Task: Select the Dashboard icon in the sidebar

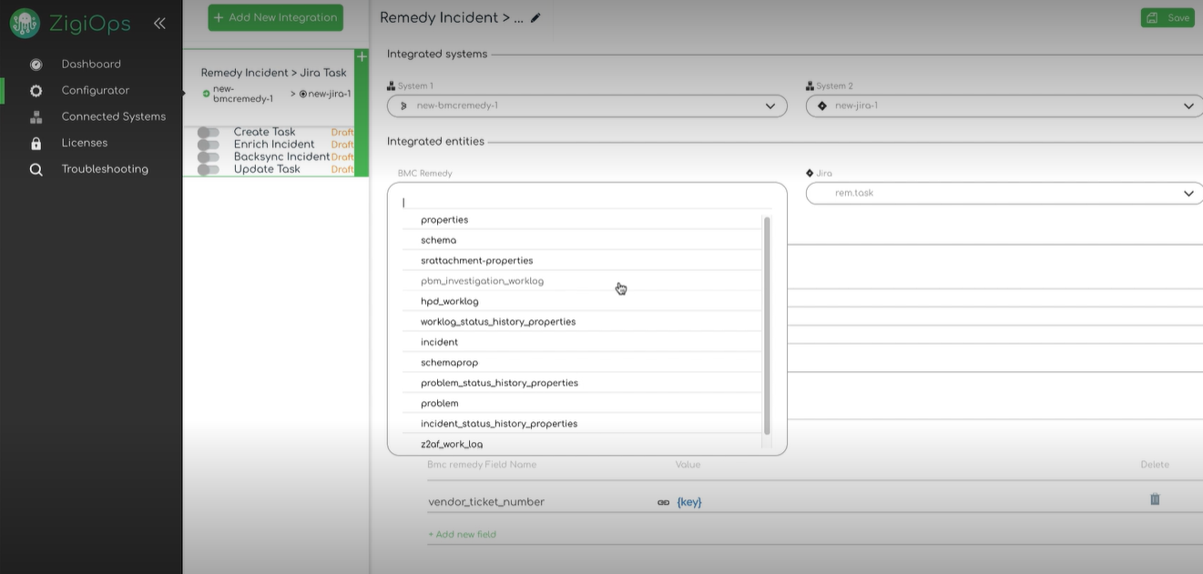Action: [35, 64]
